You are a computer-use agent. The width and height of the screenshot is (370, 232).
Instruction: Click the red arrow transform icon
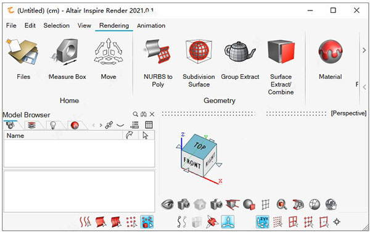click(212, 222)
